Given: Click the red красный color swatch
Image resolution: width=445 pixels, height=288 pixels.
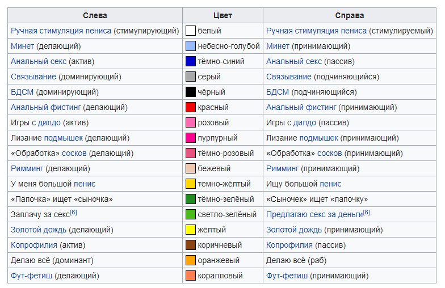Looking at the screenshot, I should pyautogui.click(x=191, y=107).
